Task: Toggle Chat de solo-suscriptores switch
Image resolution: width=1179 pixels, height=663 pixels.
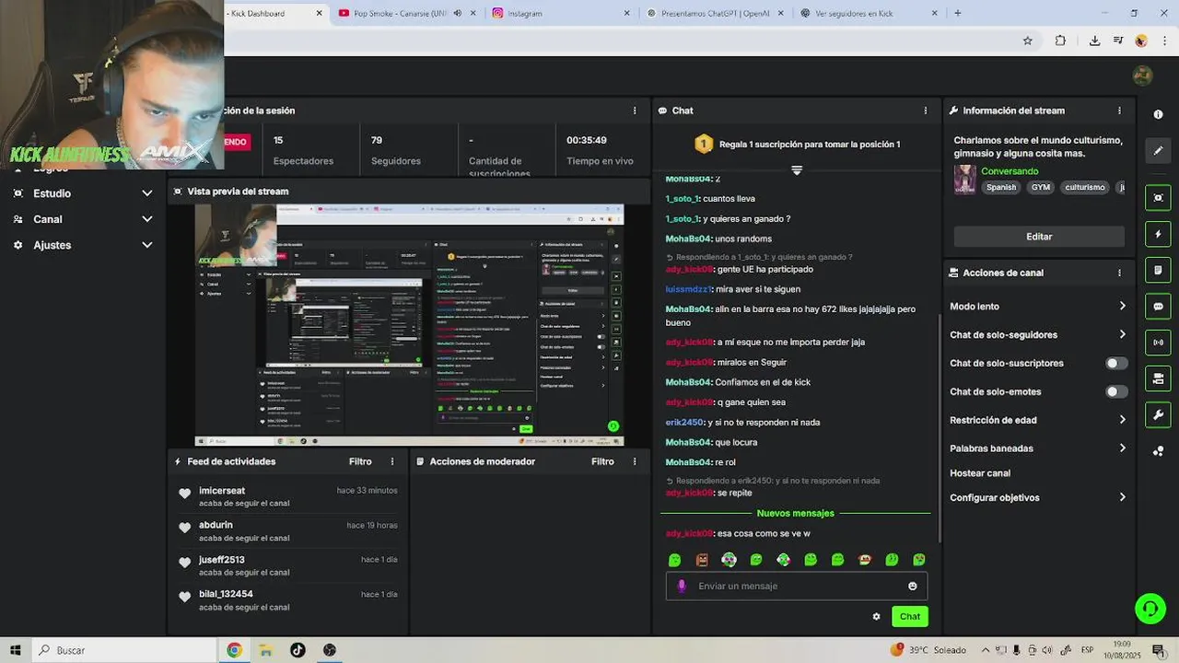Action: 1115,364
